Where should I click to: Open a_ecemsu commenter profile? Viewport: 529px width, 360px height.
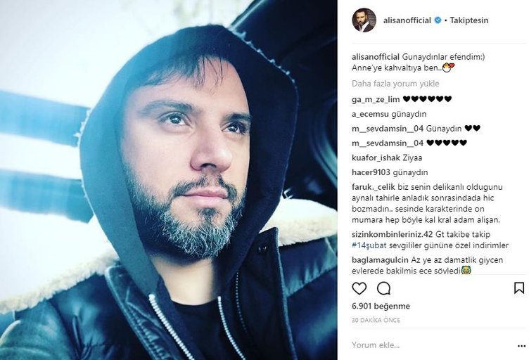[370, 115]
